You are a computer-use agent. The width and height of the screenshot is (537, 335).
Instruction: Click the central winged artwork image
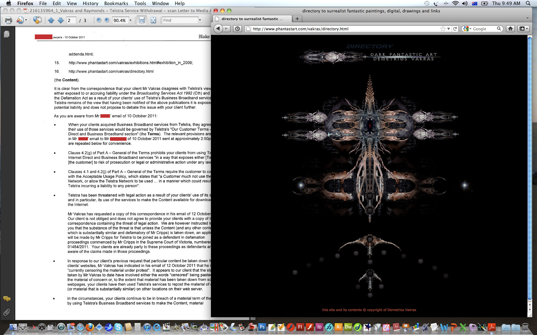370,148
